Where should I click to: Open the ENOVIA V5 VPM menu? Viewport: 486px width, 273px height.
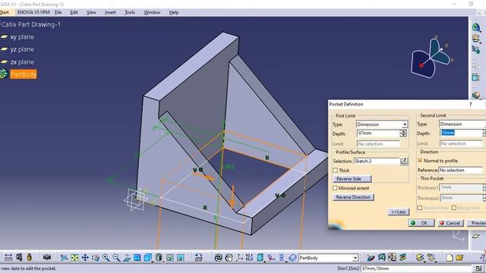(33, 12)
